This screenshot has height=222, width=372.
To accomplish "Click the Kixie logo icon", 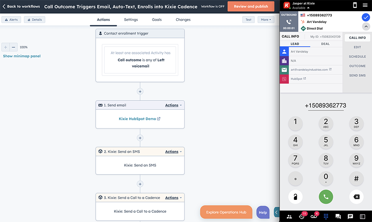I will click(x=286, y=5).
